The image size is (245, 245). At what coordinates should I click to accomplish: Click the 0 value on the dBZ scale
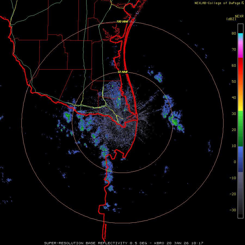point(235,162)
